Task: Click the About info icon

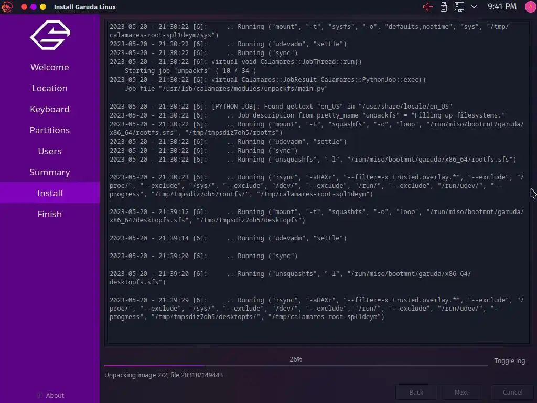Action: coord(40,395)
